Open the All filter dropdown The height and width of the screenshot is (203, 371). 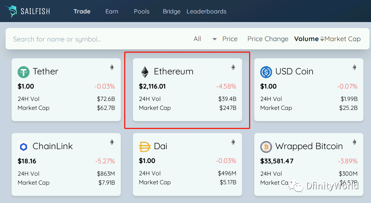214,39
